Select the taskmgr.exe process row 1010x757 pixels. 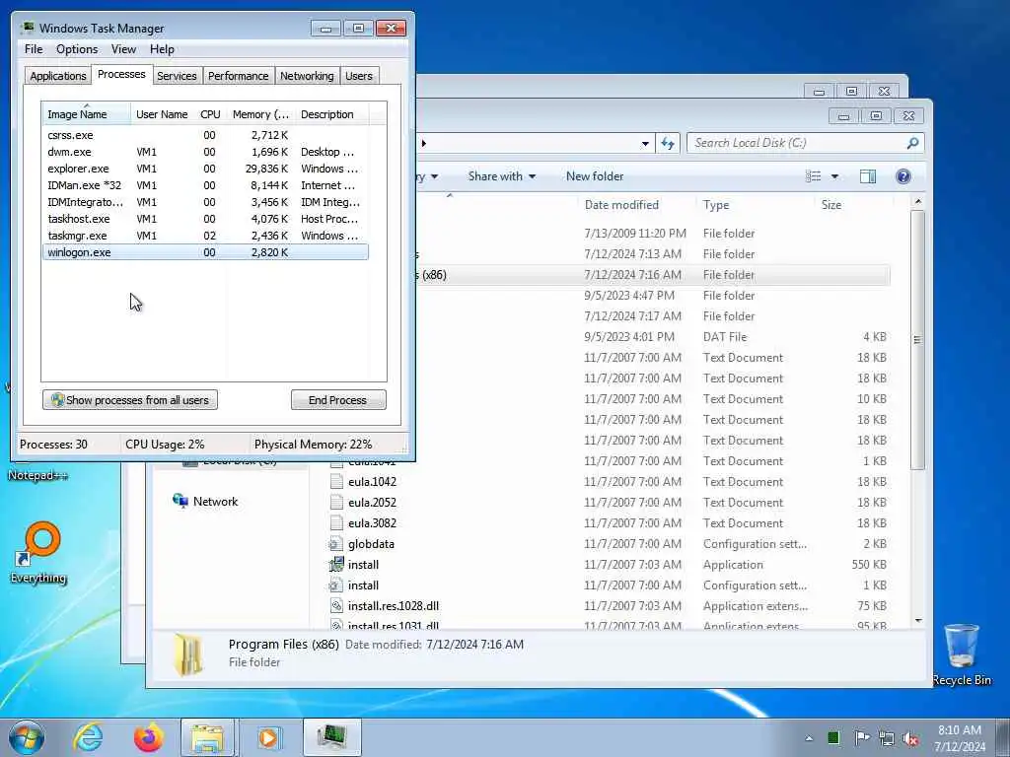coord(205,236)
